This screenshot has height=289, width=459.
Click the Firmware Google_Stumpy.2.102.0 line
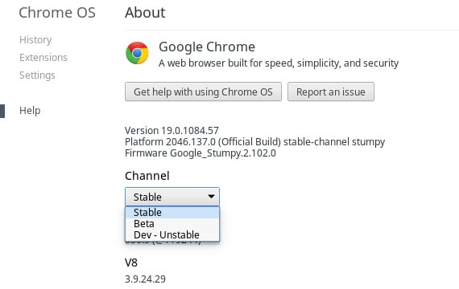point(201,153)
